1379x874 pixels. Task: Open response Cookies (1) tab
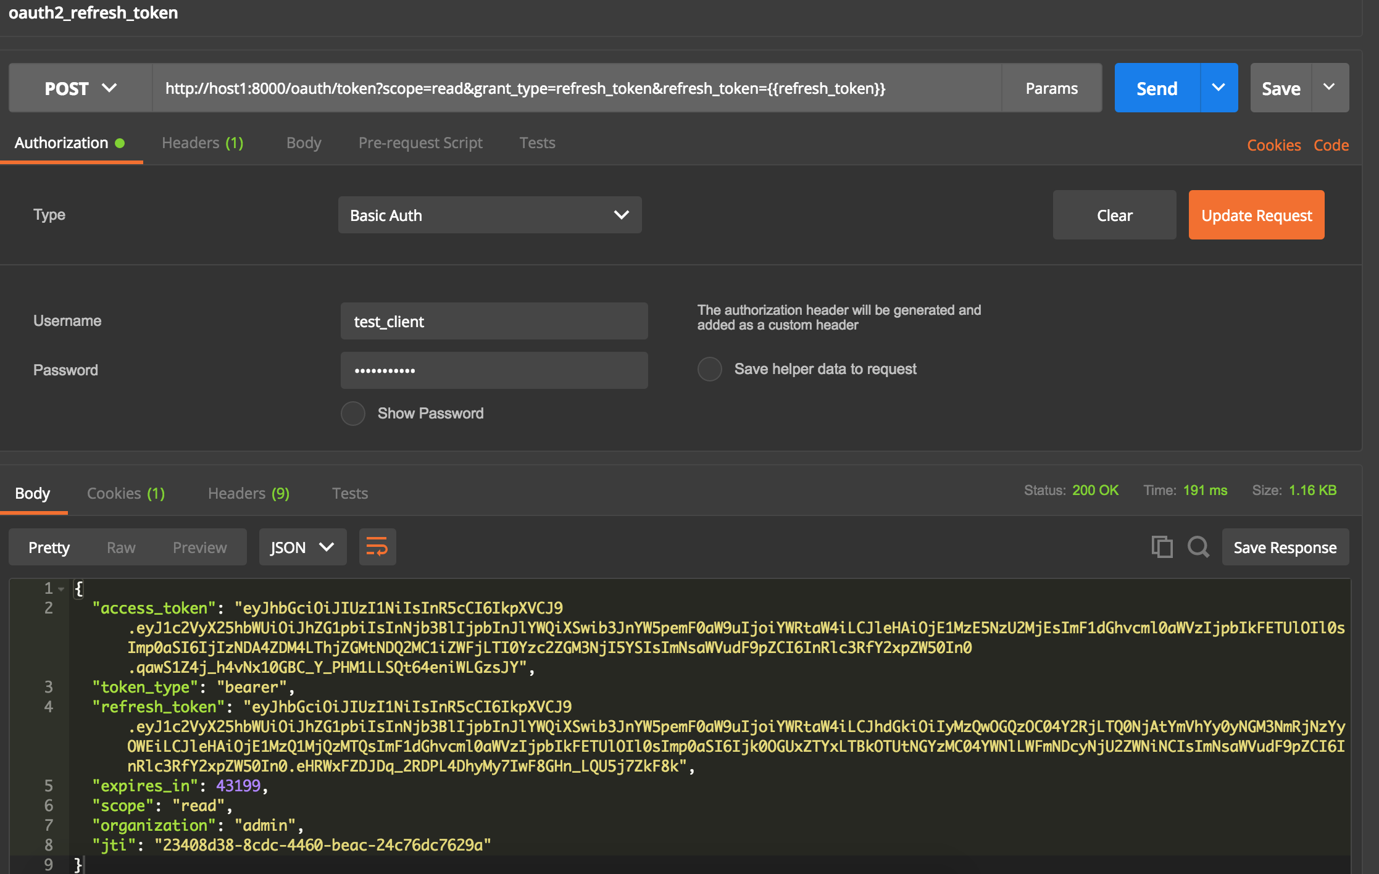(126, 493)
